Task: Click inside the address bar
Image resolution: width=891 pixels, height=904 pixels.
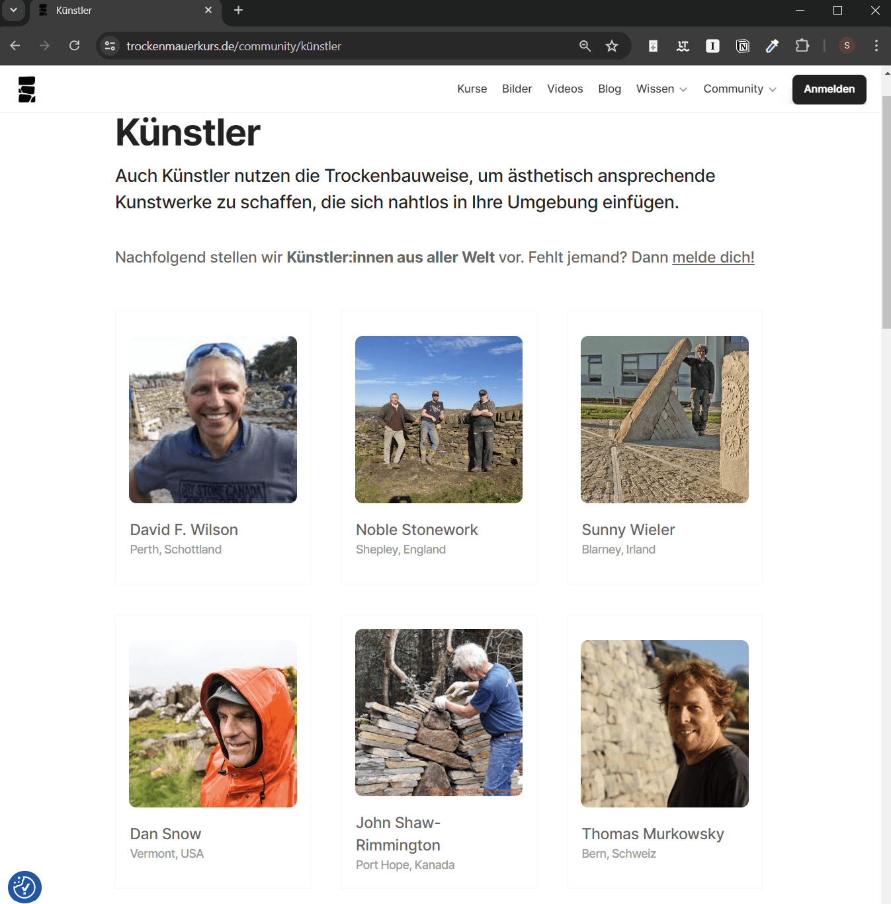Action: pyautogui.click(x=265, y=46)
